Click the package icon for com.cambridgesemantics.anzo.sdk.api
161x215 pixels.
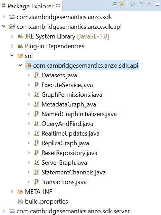point(29,66)
